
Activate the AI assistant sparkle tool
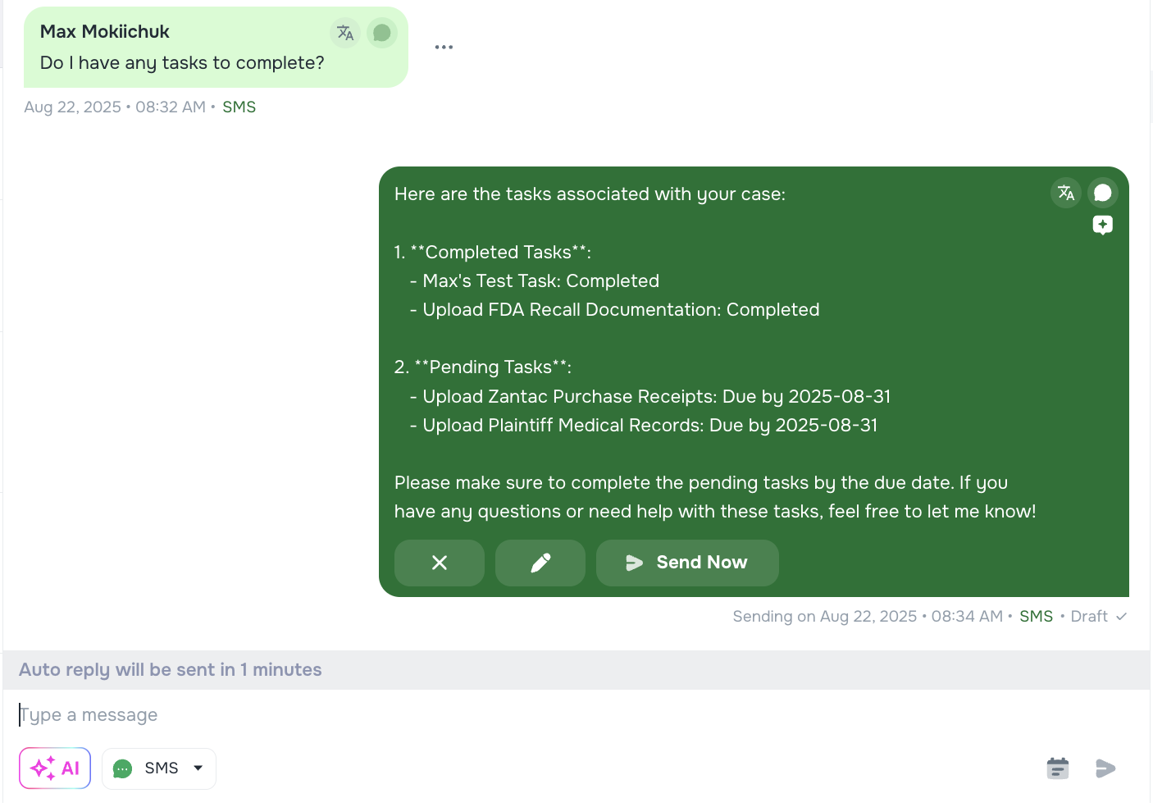tap(54, 768)
